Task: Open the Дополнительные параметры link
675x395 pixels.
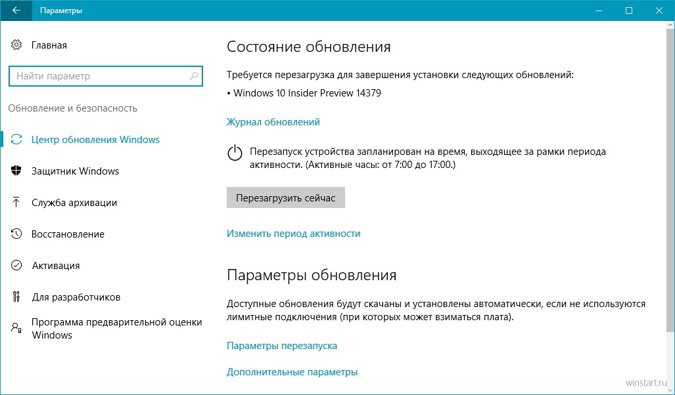Action: pyautogui.click(x=292, y=372)
